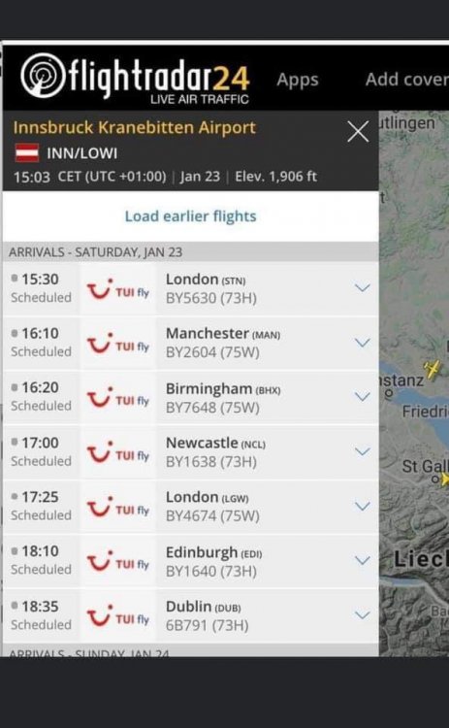The height and width of the screenshot is (728, 449).
Task: Click the yellow airplane near Konstanz
Action: pyautogui.click(x=432, y=370)
